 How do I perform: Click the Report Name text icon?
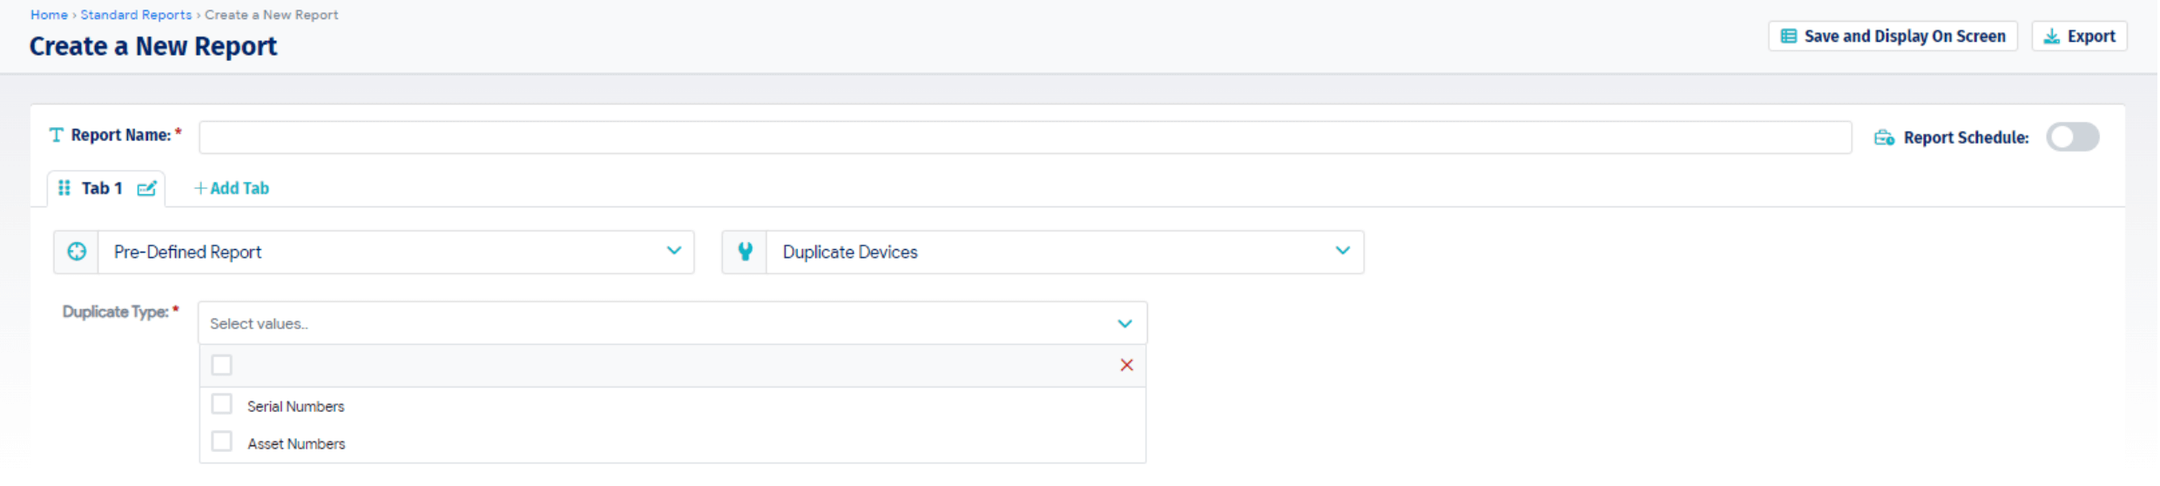pyautogui.click(x=57, y=135)
